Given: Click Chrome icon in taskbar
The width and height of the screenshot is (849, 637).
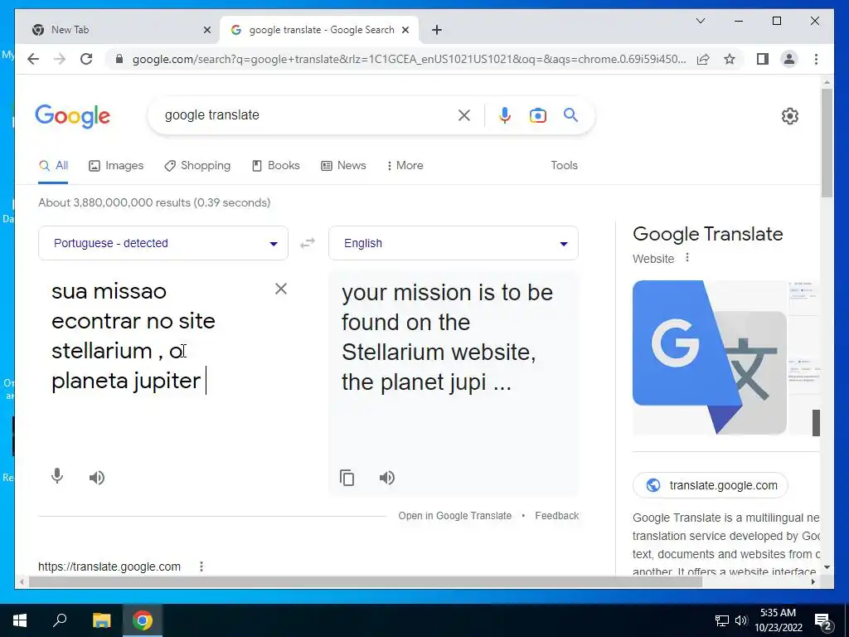Looking at the screenshot, I should click(142, 620).
